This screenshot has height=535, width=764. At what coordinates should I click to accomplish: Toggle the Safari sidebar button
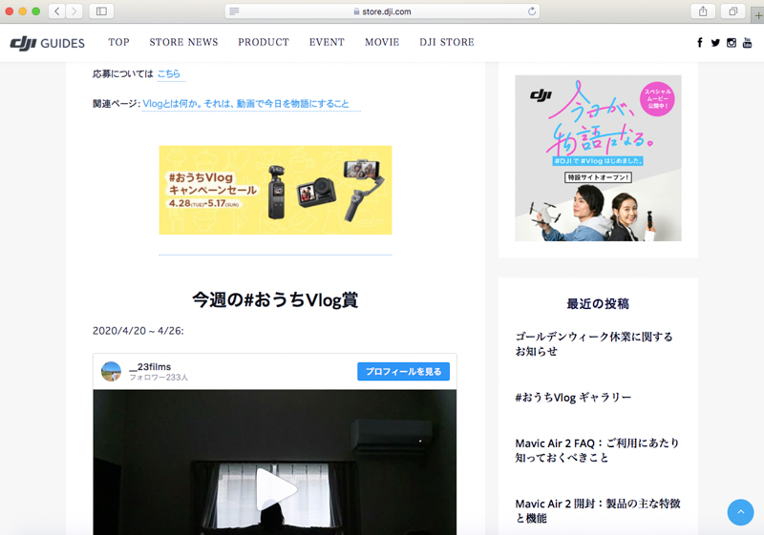coord(101,11)
